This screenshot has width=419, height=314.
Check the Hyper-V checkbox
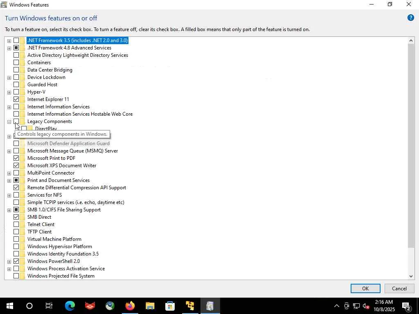(x=16, y=92)
